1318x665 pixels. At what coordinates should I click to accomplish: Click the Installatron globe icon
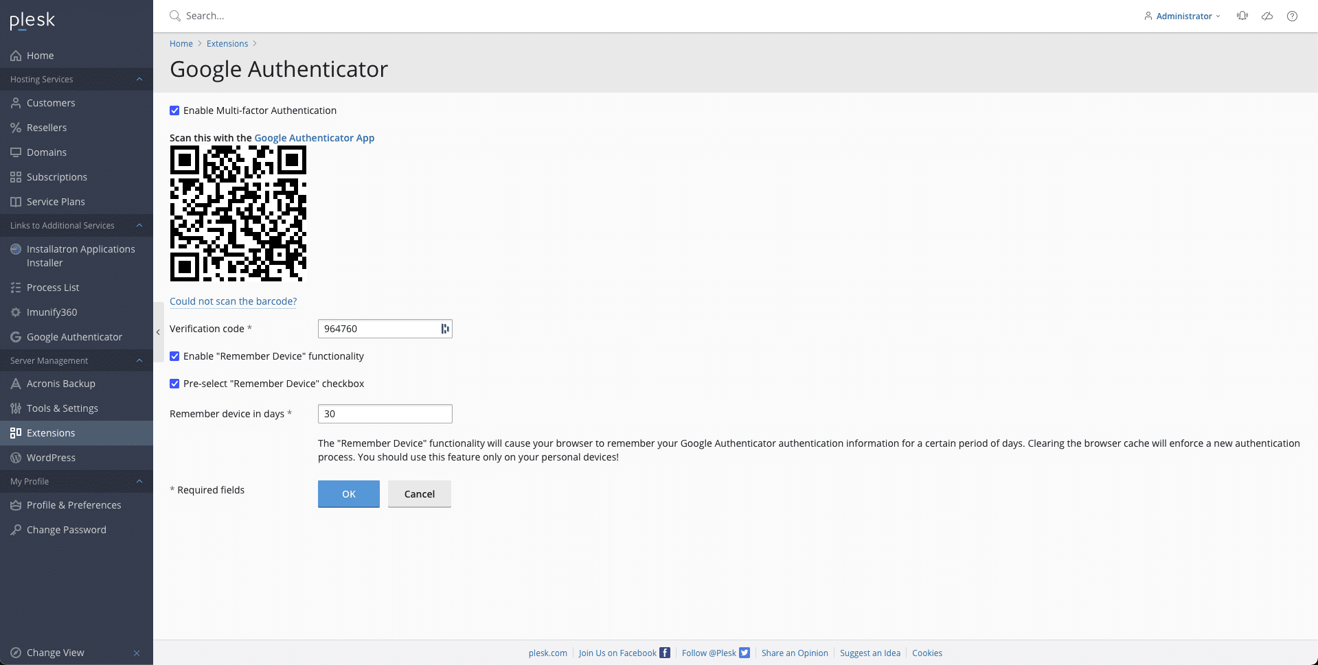(16, 249)
